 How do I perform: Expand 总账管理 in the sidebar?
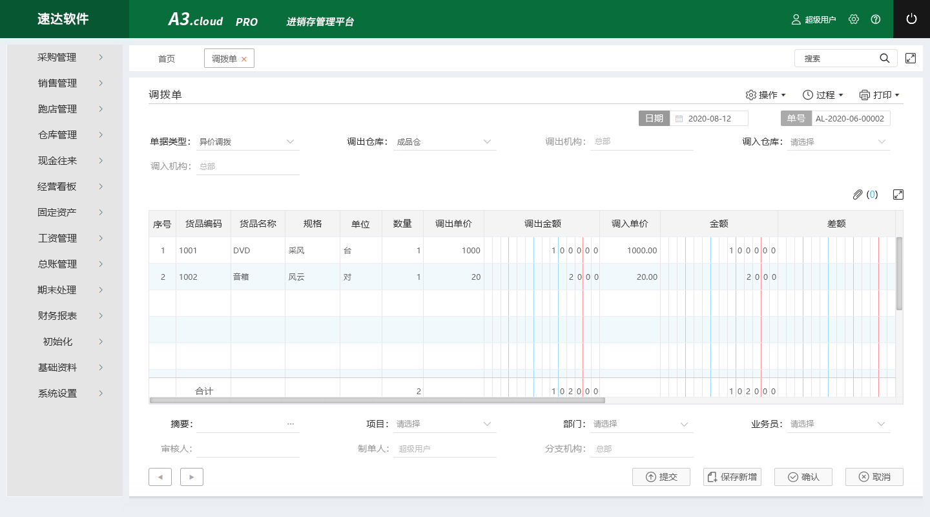[x=65, y=264]
